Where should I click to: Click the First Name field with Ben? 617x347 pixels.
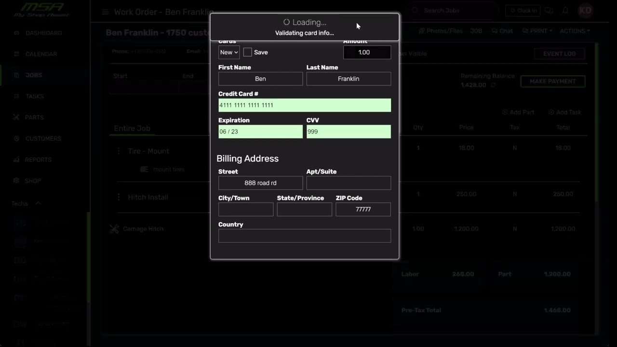pyautogui.click(x=260, y=79)
